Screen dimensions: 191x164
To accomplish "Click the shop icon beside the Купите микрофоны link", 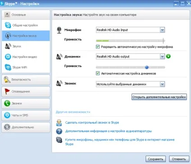I will point(59,140).
